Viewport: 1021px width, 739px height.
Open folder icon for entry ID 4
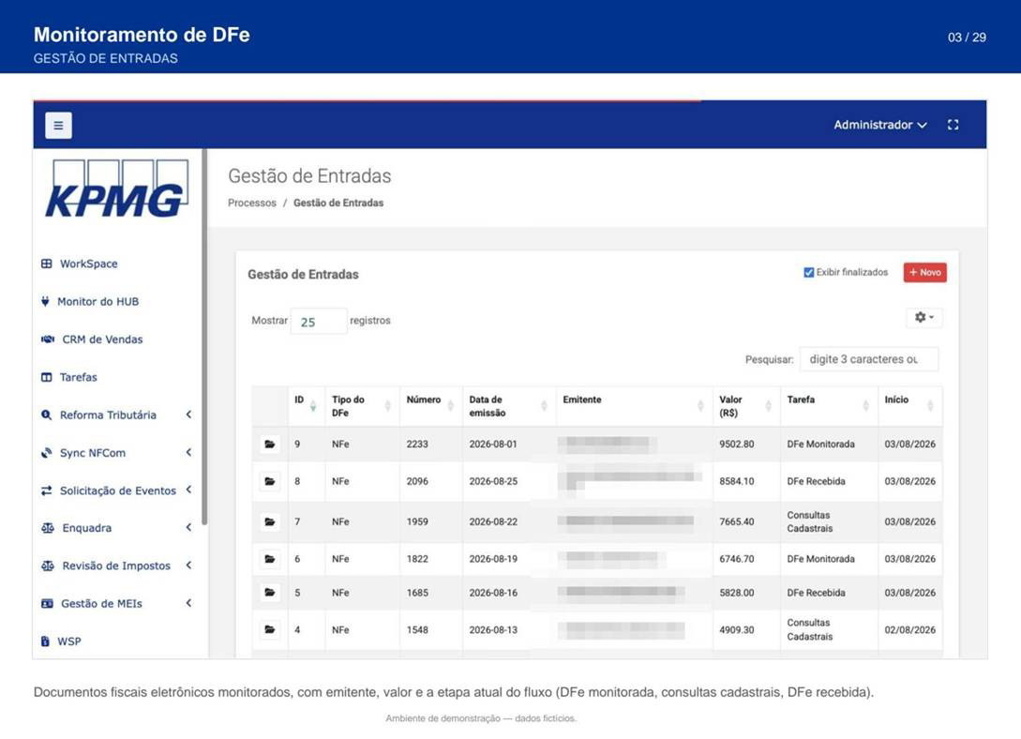click(x=270, y=629)
